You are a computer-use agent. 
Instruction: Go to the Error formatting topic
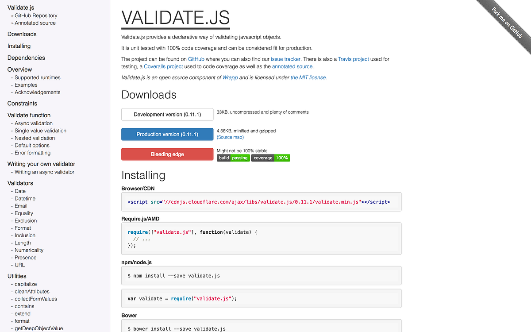tap(32, 152)
